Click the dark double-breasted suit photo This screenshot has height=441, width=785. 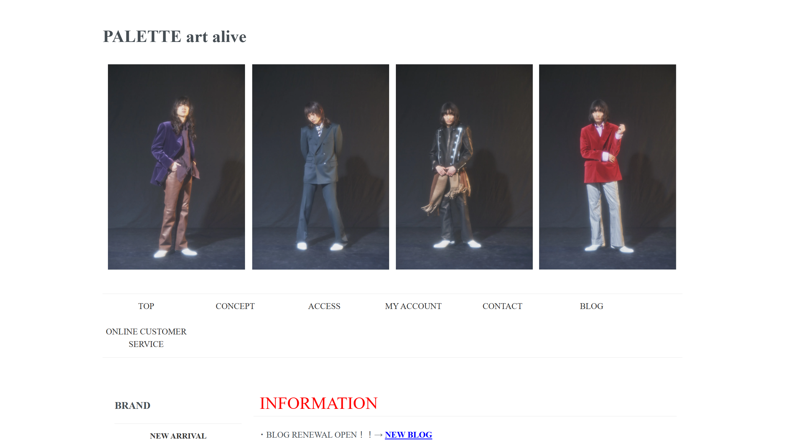coord(320,167)
